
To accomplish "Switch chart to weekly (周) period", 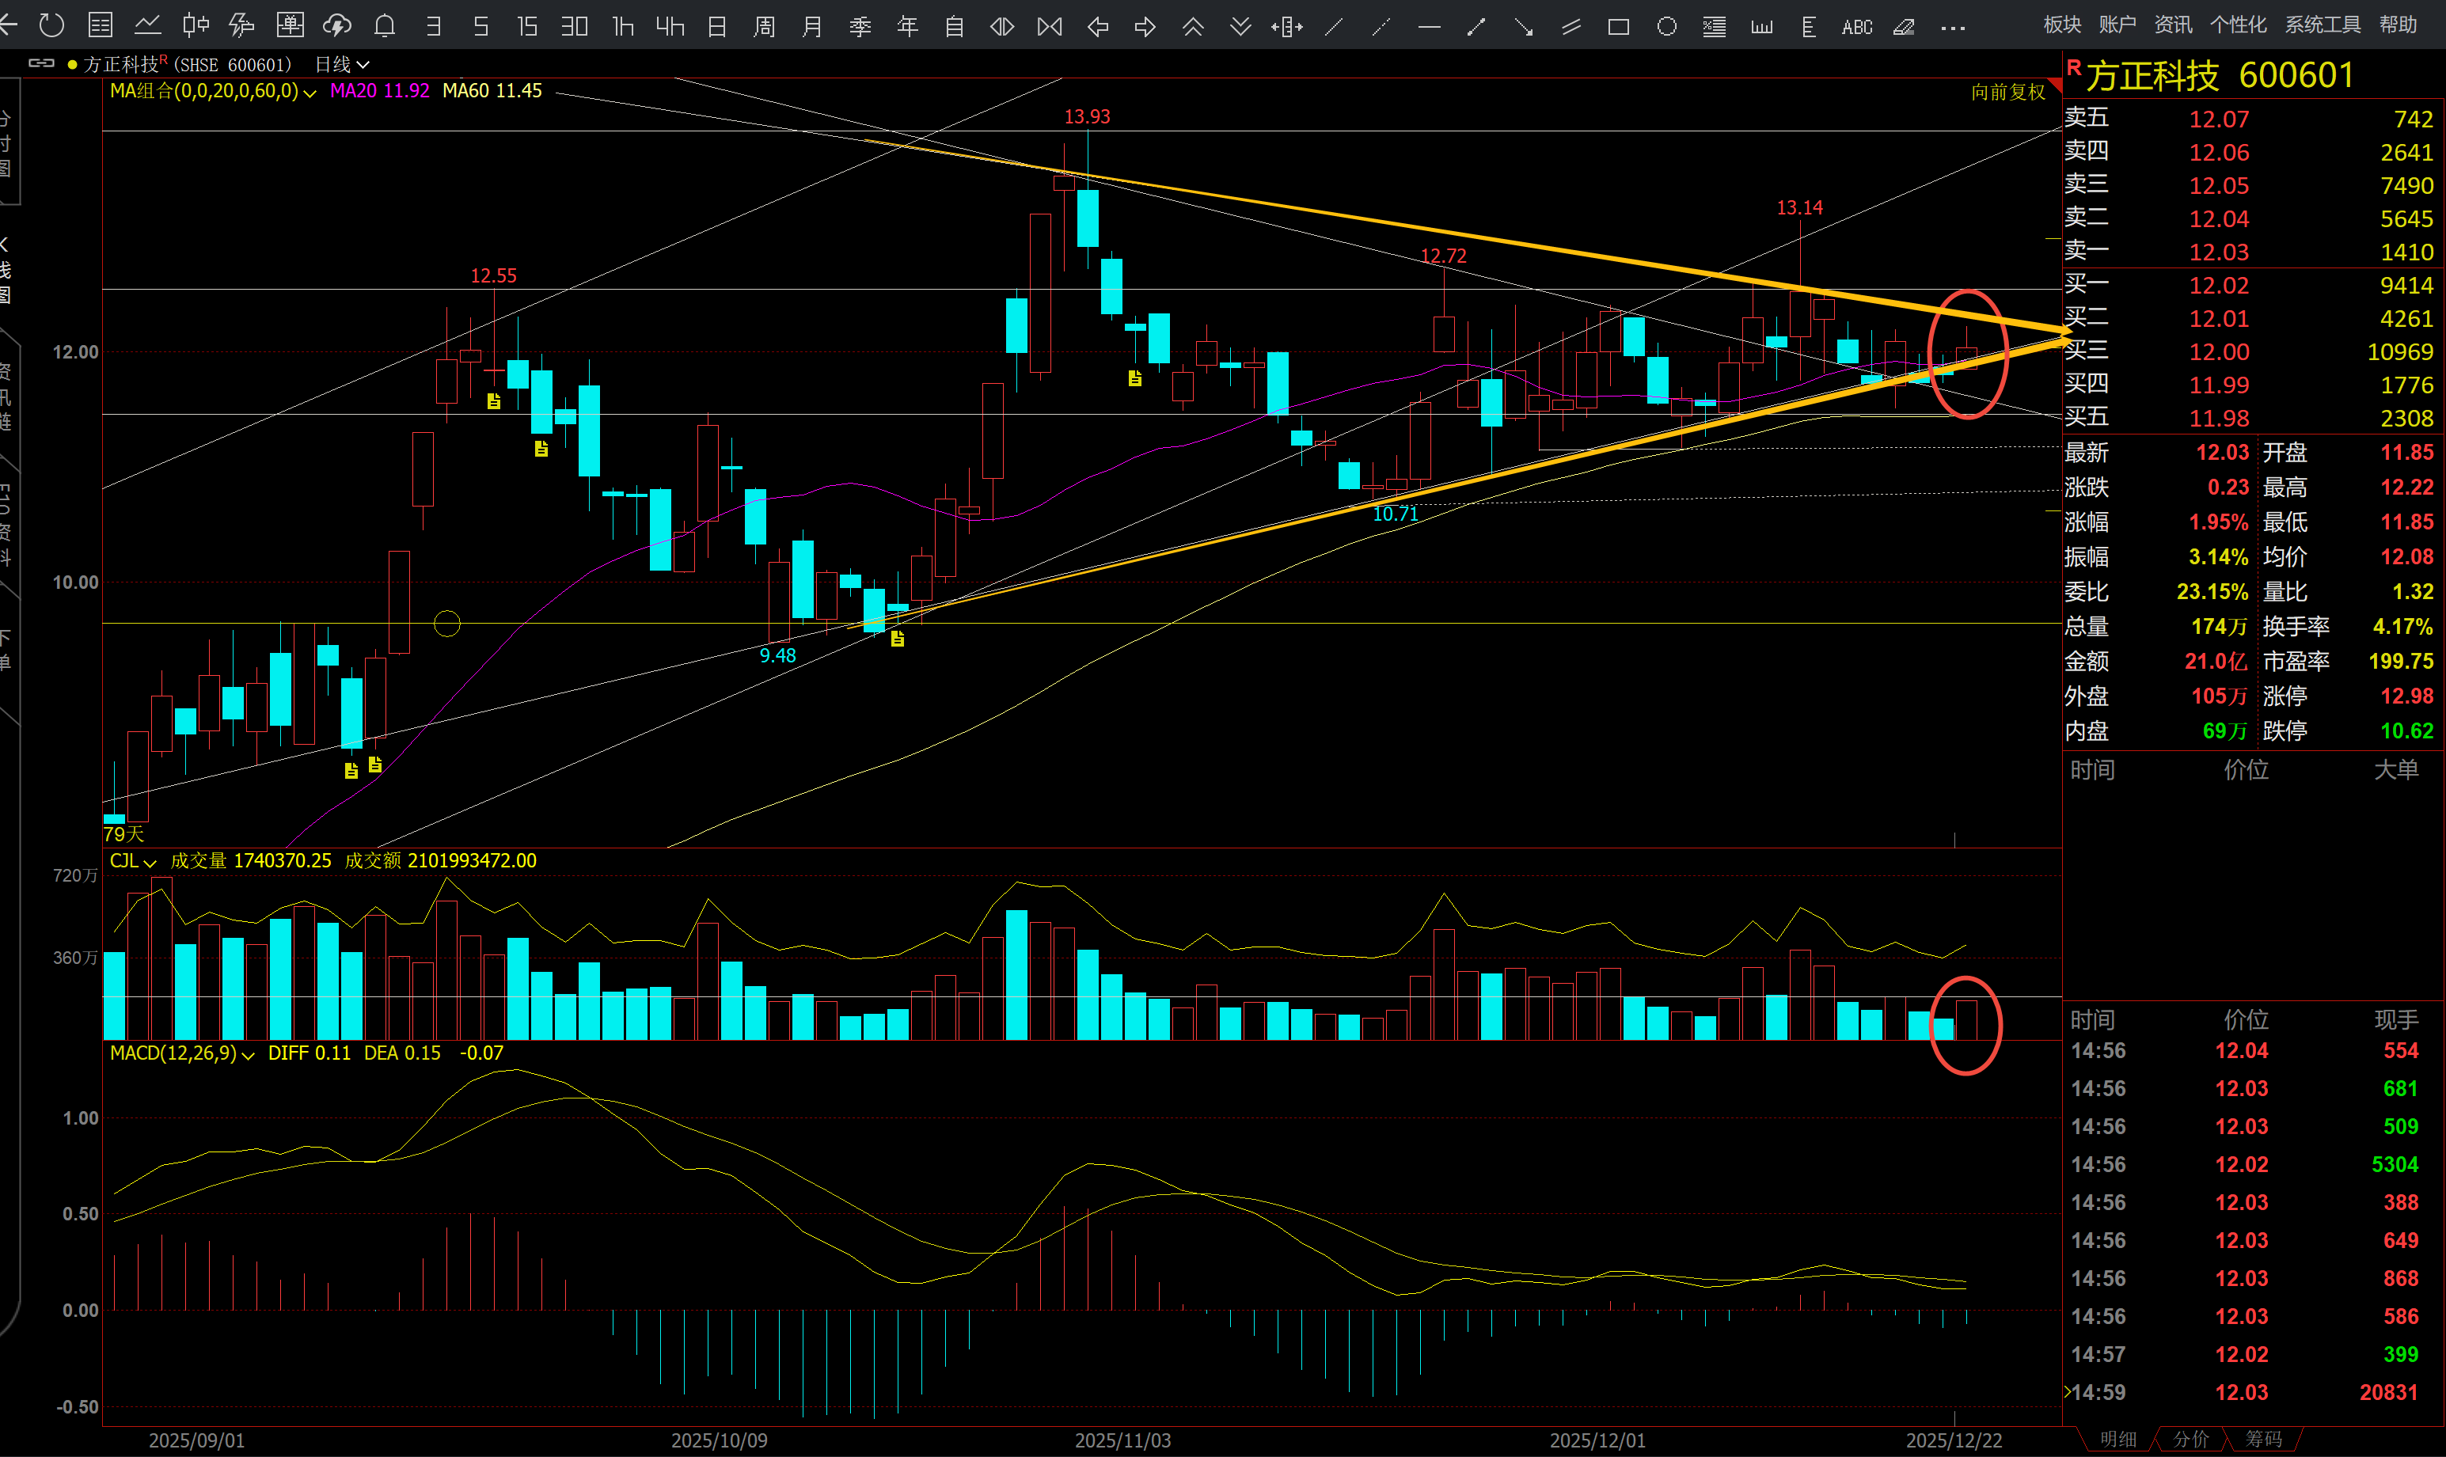I will tap(764, 26).
